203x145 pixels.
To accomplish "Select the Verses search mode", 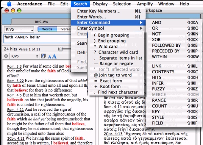I will (64, 29).
